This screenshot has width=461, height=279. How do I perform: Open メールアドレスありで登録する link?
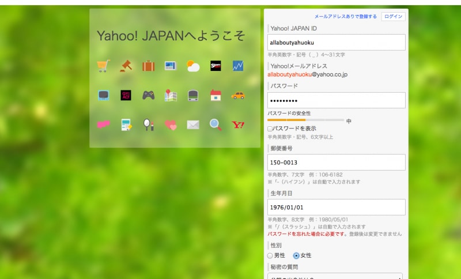click(345, 17)
